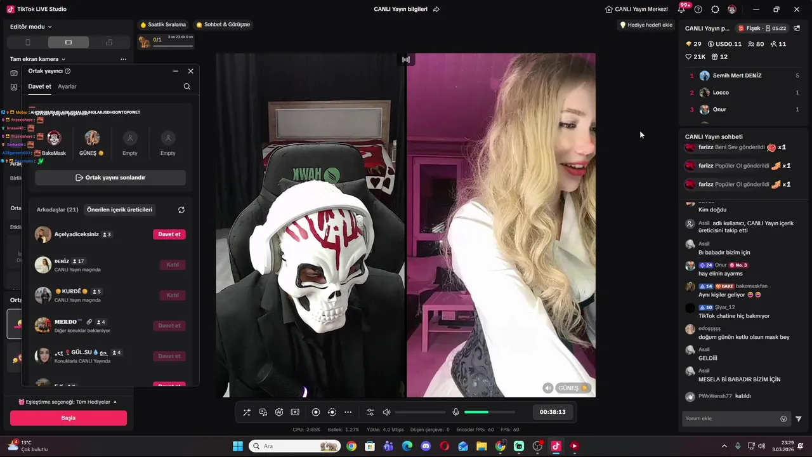Open the audio bars icon above video

(x=406, y=60)
